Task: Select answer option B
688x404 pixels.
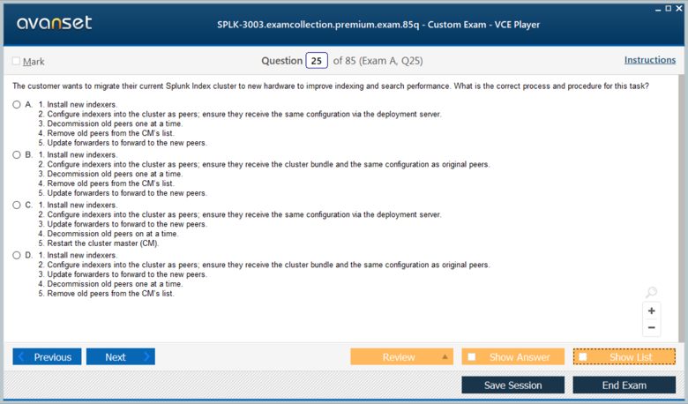Action: (17, 154)
